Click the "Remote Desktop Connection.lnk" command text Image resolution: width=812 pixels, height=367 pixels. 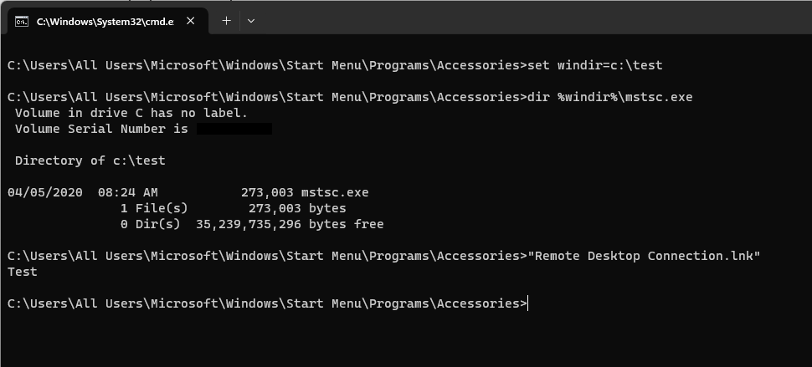coord(645,256)
